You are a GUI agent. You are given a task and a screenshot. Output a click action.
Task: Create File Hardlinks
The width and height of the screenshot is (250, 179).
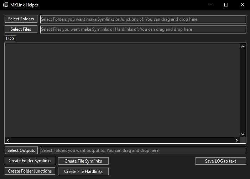(83, 171)
